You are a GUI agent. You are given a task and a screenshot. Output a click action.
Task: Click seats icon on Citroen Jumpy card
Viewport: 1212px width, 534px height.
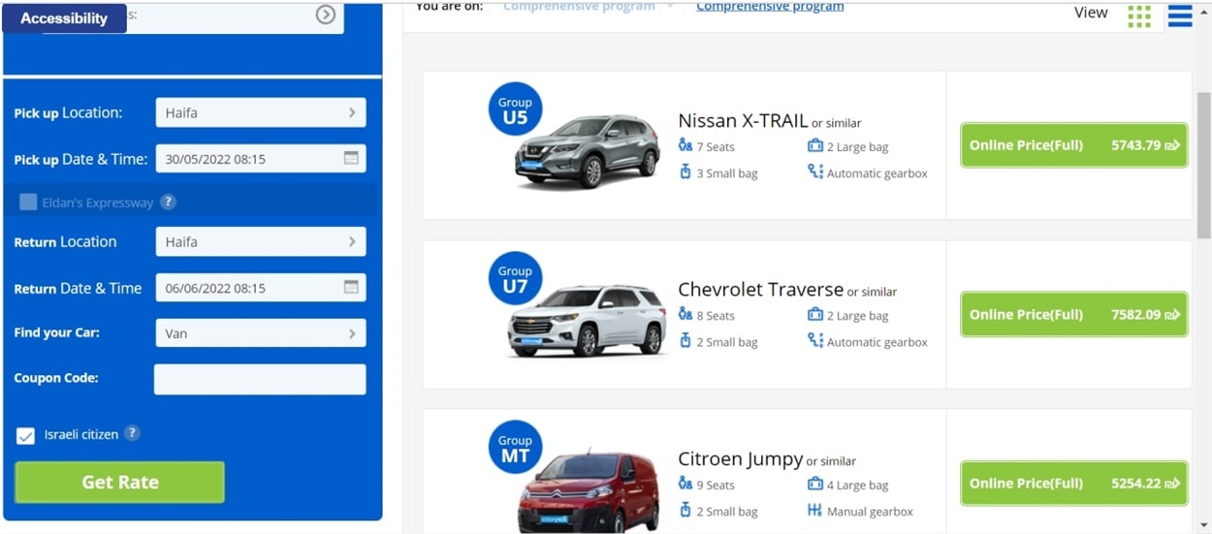pos(686,484)
